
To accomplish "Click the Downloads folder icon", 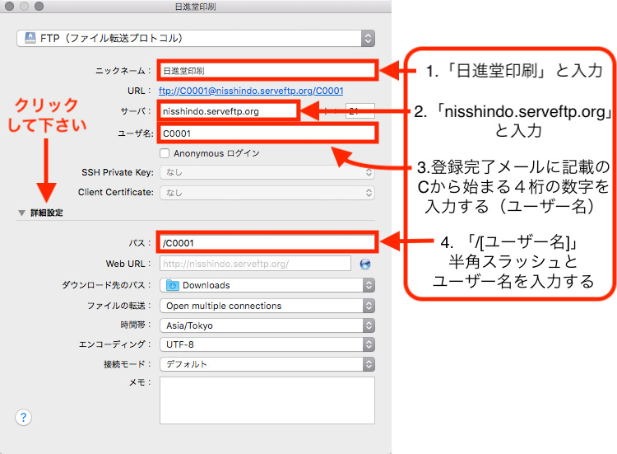I will pyautogui.click(x=173, y=285).
